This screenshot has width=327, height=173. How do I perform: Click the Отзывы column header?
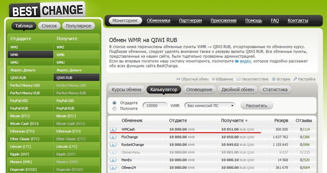click(x=304, y=120)
